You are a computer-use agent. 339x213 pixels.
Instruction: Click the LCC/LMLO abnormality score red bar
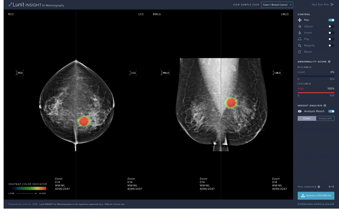click(x=316, y=92)
